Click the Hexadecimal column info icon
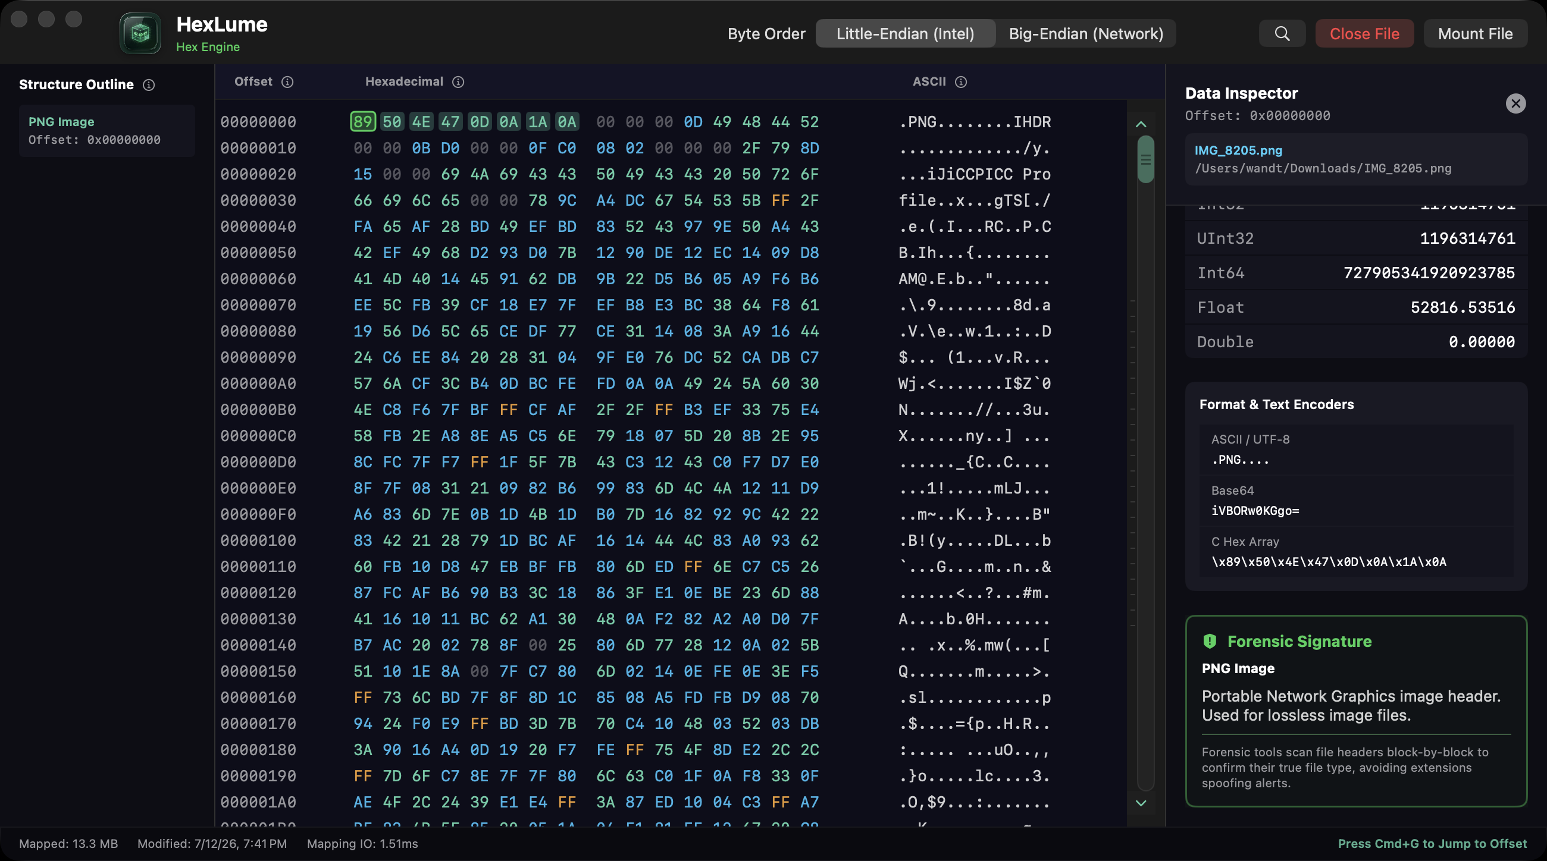 click(458, 81)
